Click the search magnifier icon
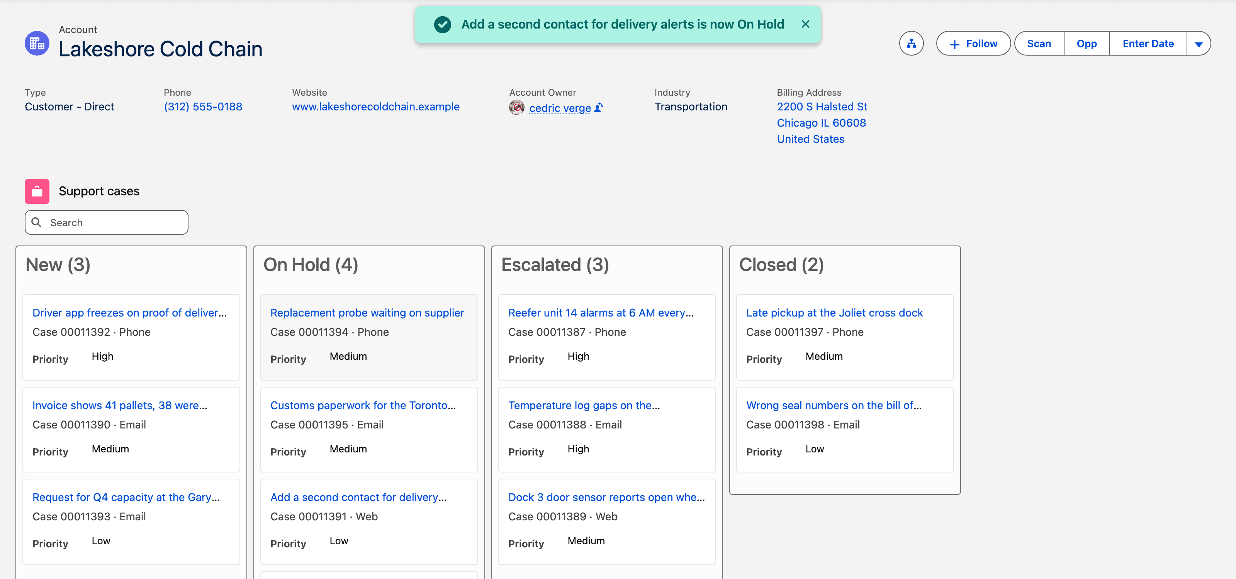 coord(36,222)
